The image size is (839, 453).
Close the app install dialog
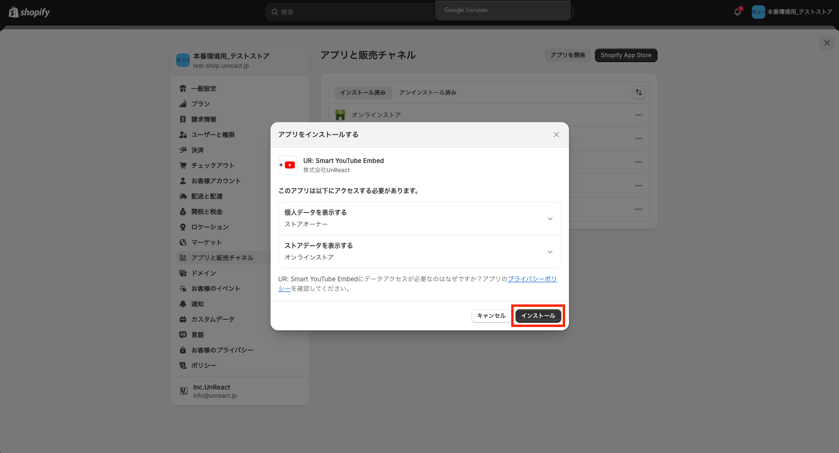[x=556, y=135]
